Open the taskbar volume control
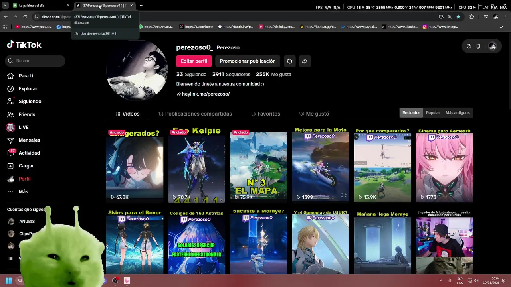511x287 pixels. 476,281
